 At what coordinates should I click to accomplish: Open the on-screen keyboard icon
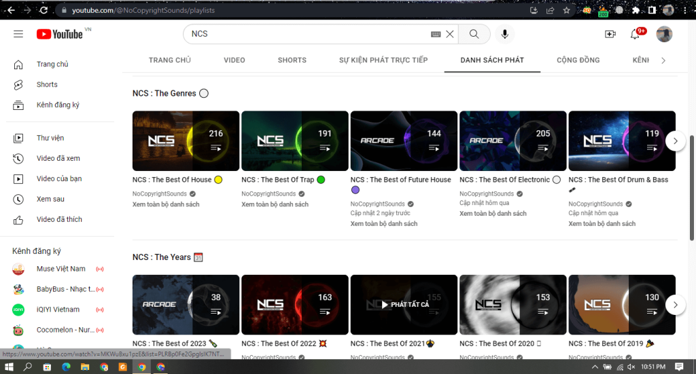pos(436,34)
